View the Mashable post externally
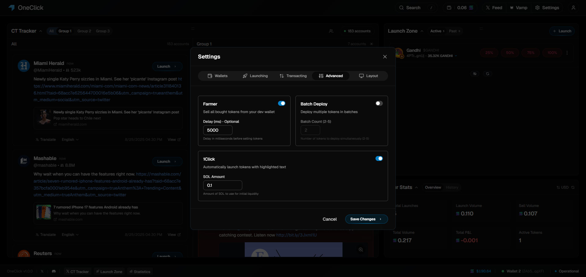The height and width of the screenshot is (277, 586). (x=174, y=235)
